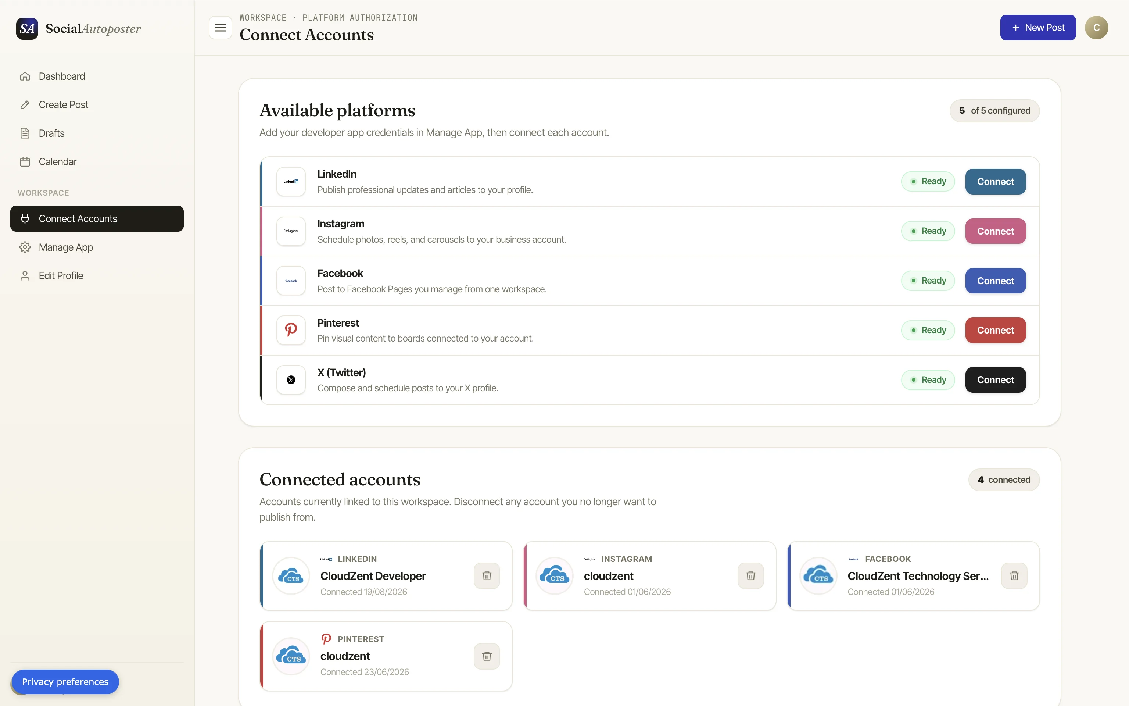Open Dashboard from the sidebar
This screenshot has height=706, width=1129.
(97, 76)
